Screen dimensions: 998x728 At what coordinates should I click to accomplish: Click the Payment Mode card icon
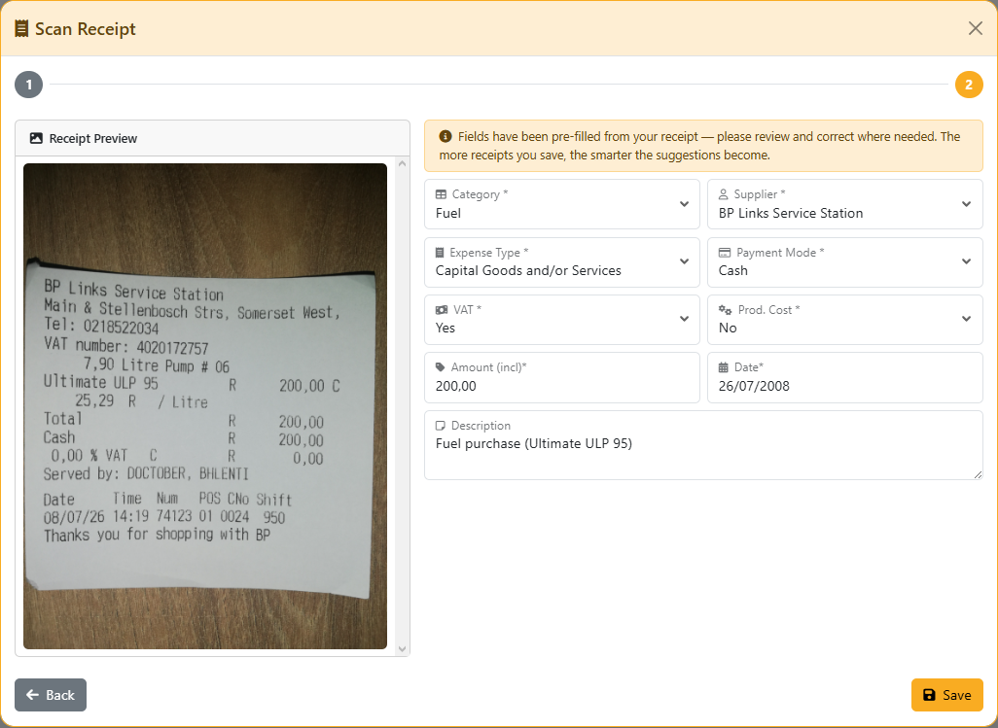coord(725,253)
